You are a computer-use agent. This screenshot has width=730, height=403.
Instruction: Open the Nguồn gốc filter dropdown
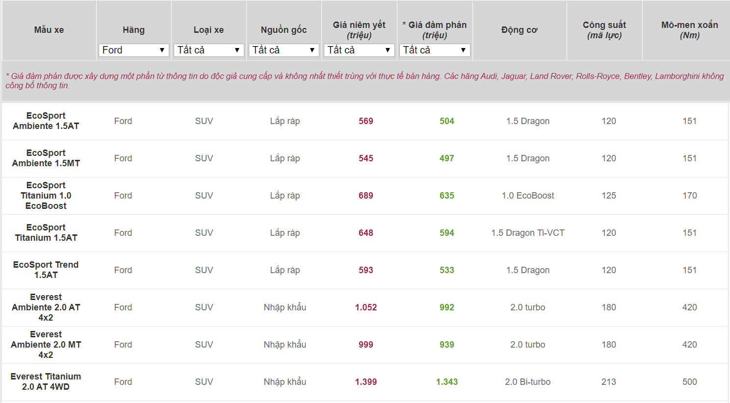coord(284,50)
